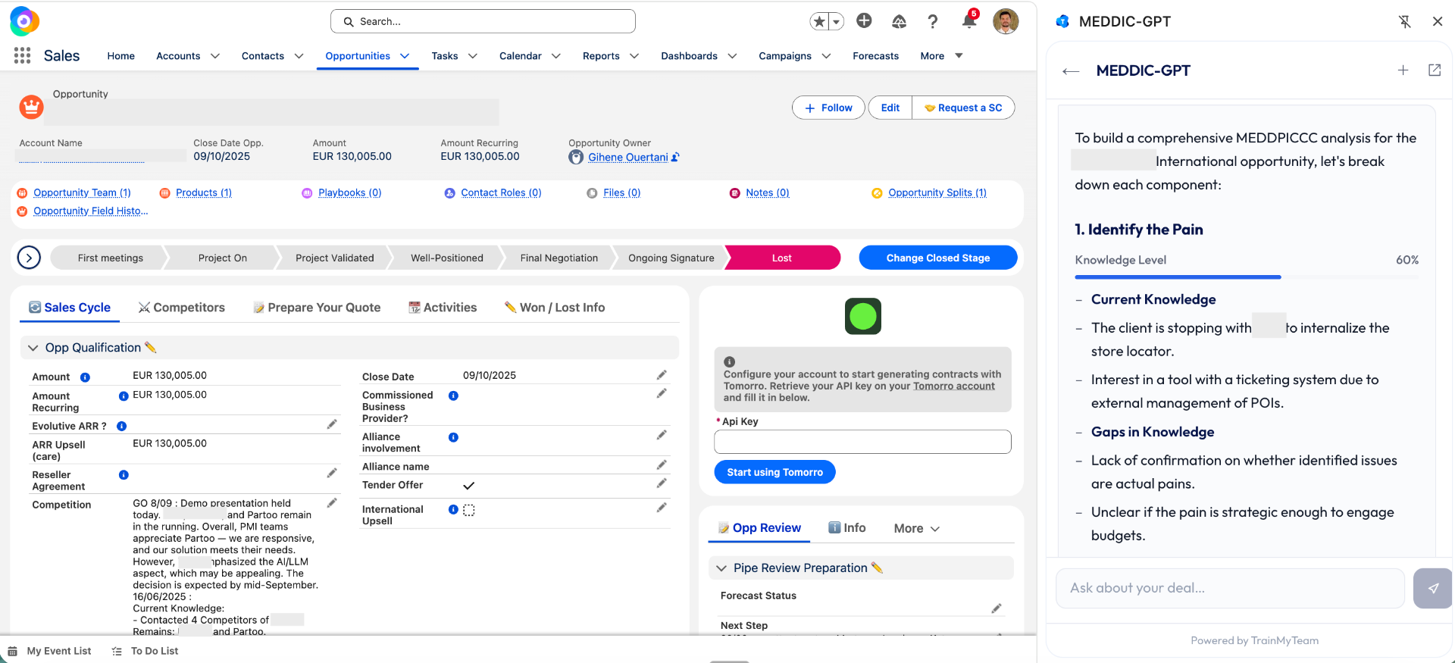Toggle the Tender Offer checkmark

(469, 486)
